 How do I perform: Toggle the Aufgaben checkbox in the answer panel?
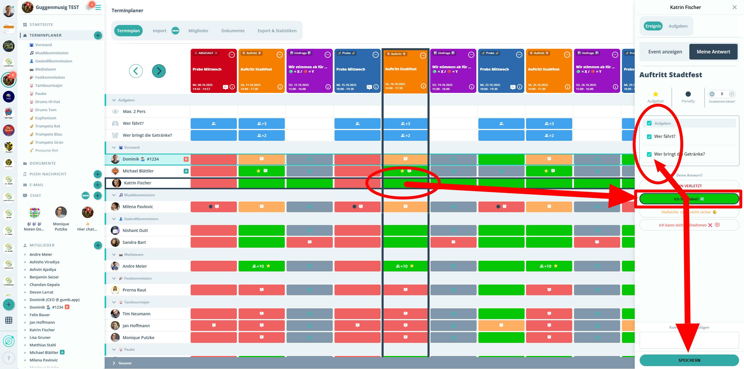click(649, 123)
